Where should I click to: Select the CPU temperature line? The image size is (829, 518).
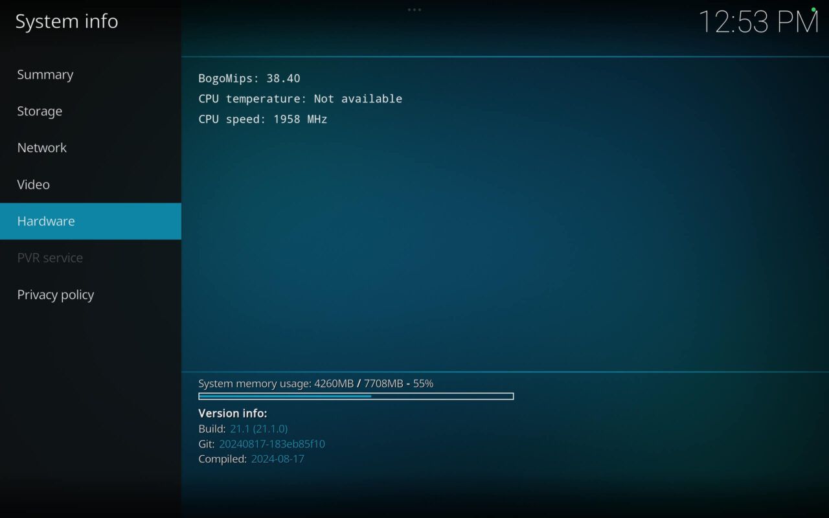[x=300, y=98]
